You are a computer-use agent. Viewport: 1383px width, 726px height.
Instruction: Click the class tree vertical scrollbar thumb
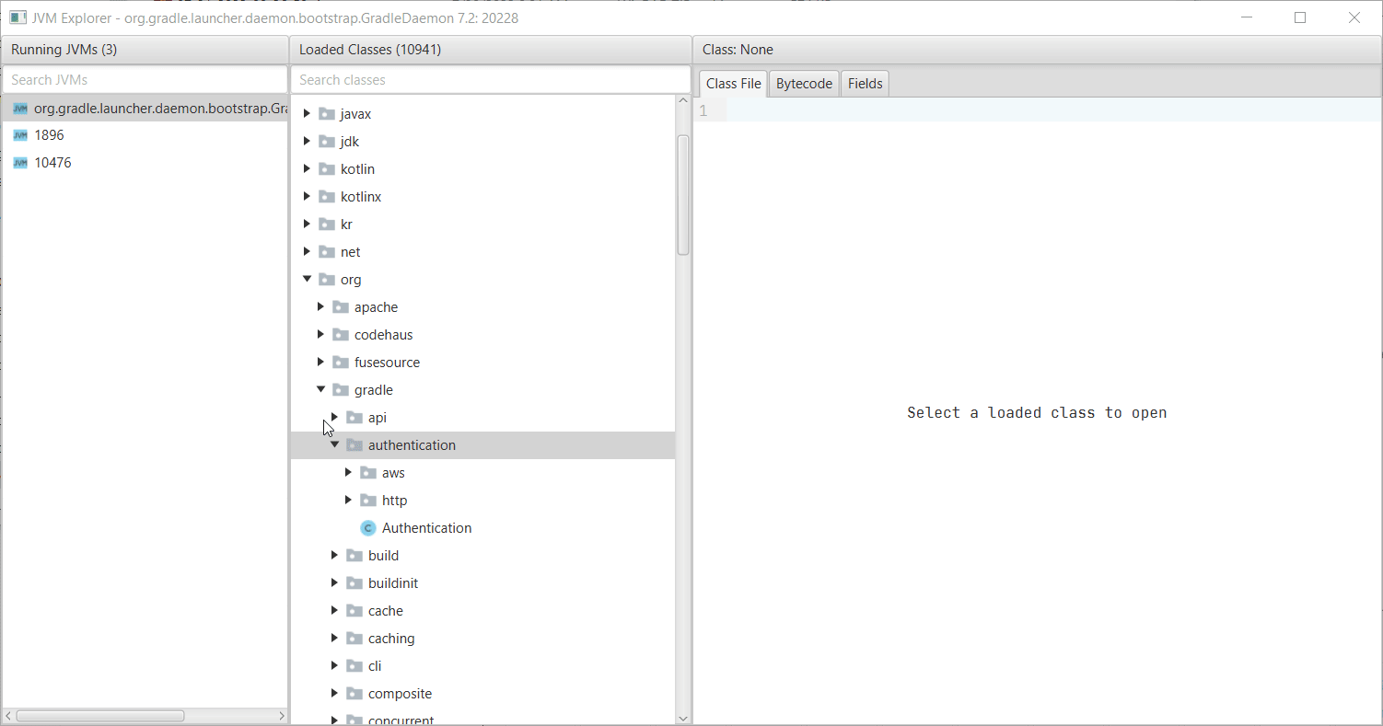683,195
